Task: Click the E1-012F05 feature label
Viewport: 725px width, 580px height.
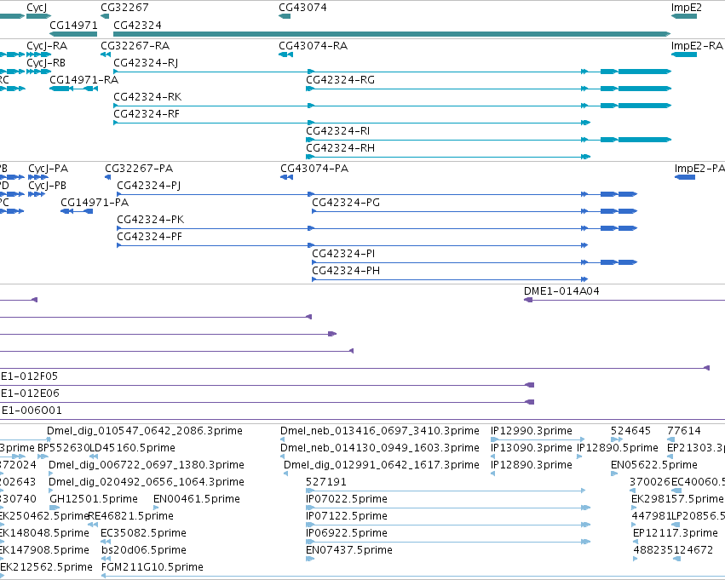Action: [x=29, y=376]
